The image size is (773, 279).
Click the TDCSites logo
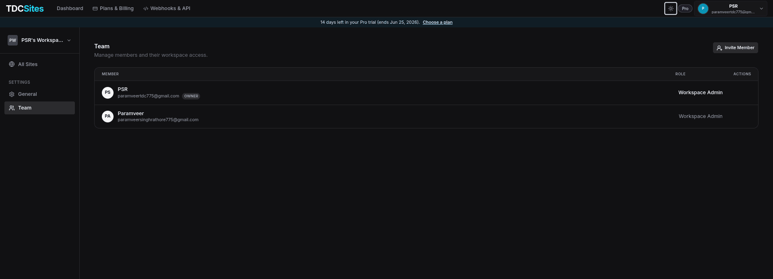[25, 8]
